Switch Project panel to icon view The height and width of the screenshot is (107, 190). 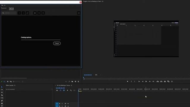pyautogui.click(x=8, y=82)
